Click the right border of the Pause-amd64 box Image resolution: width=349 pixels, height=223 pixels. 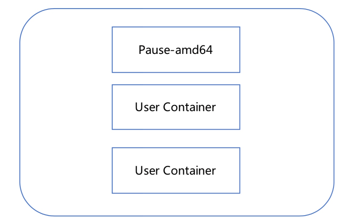coord(240,50)
